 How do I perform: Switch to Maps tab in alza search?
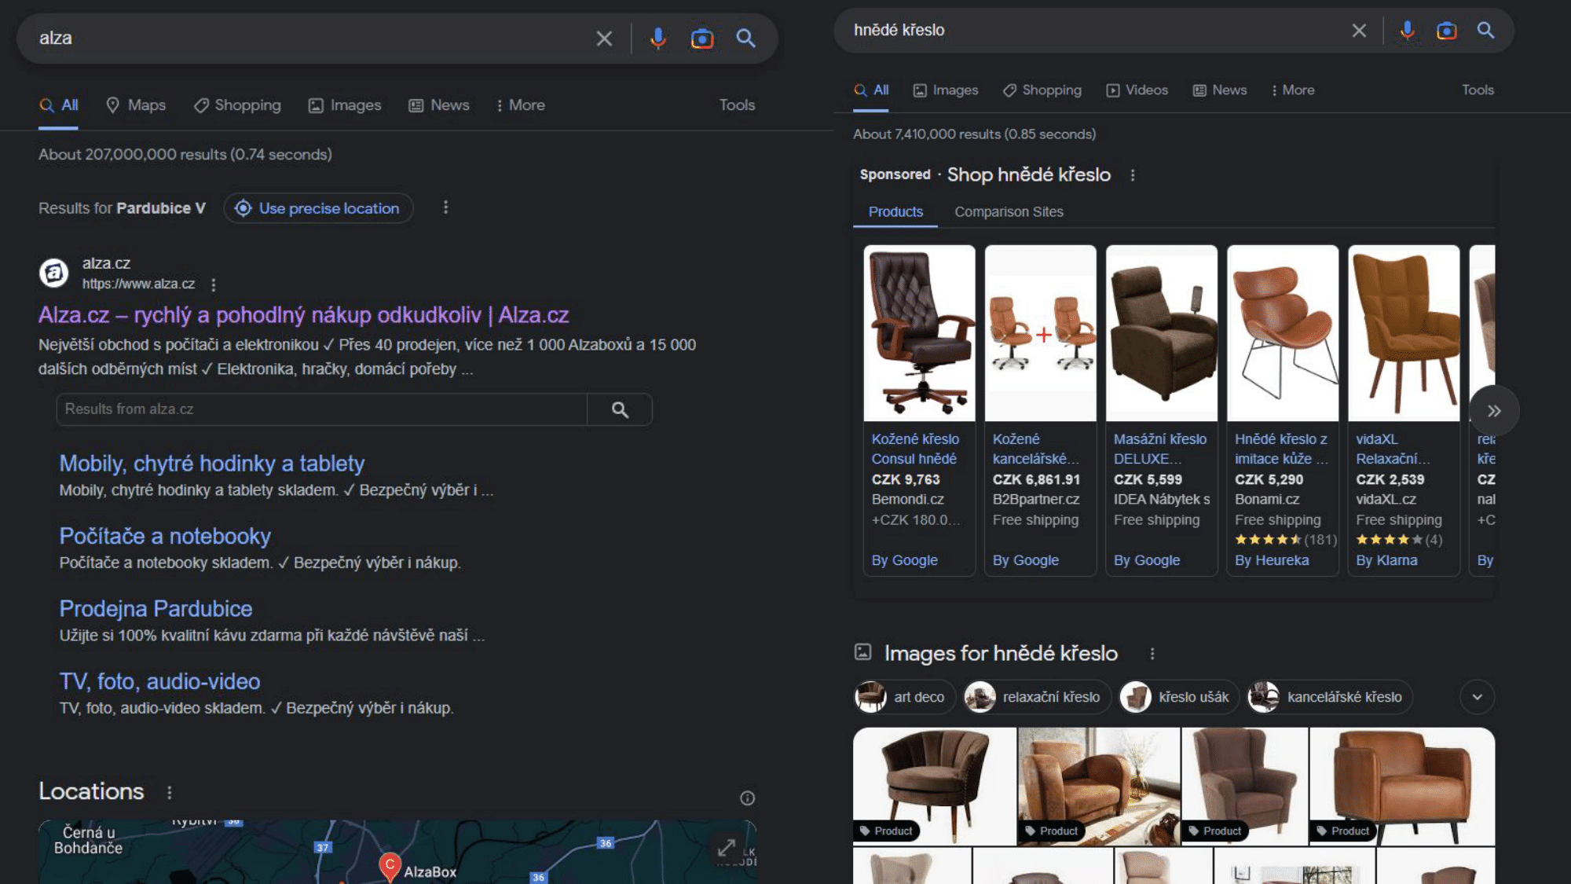(136, 105)
